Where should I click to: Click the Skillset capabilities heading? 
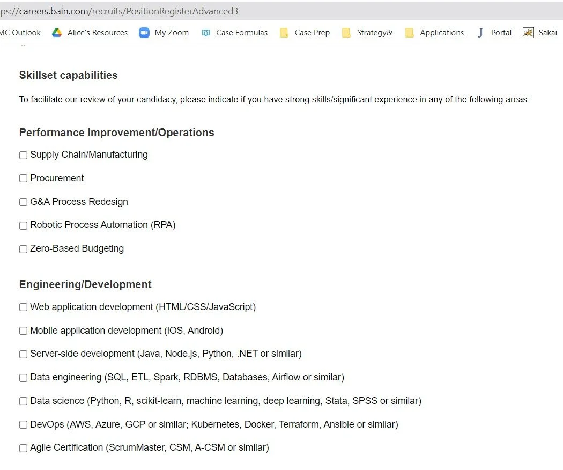68,75
